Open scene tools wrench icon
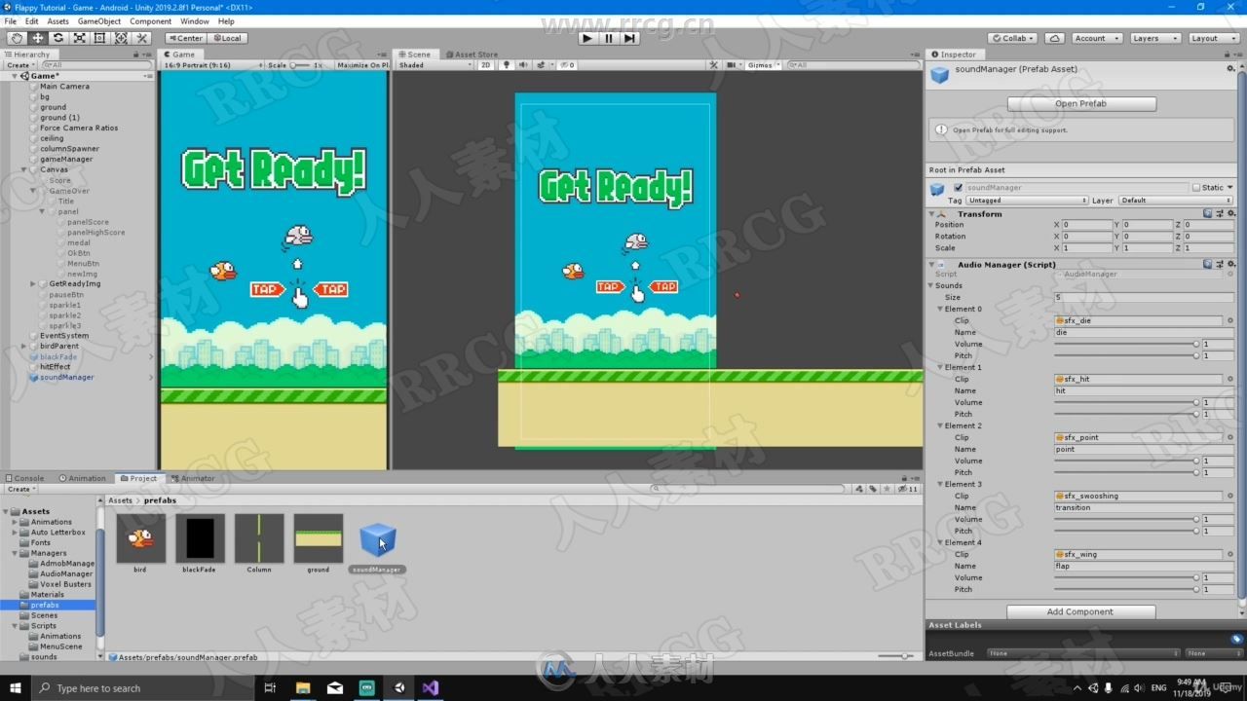 (713, 65)
